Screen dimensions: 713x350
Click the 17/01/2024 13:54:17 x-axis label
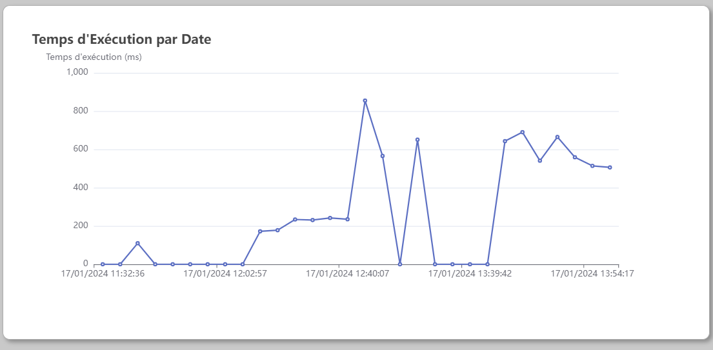592,273
